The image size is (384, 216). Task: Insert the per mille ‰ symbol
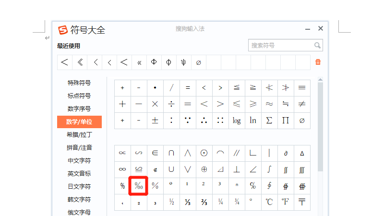coord(138,186)
